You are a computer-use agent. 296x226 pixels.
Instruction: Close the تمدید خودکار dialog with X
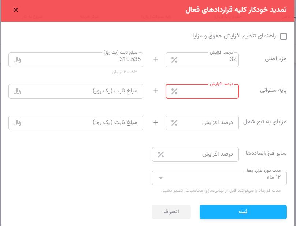click(16, 10)
